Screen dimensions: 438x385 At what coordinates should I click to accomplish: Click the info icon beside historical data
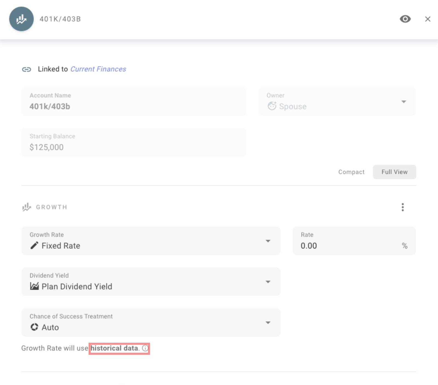[145, 348]
